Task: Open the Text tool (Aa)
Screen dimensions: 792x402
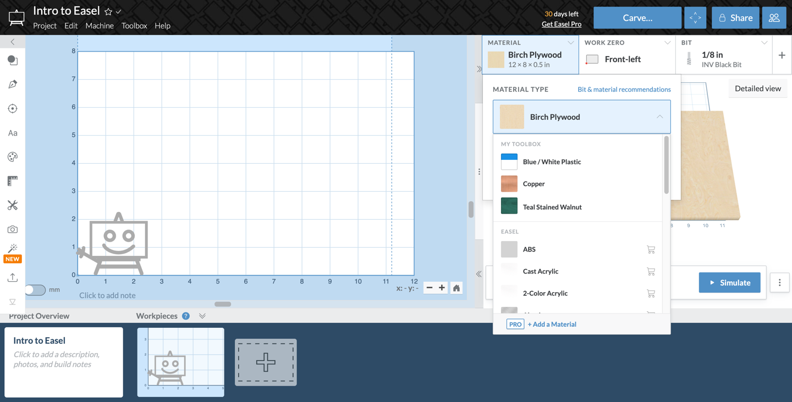Action: coord(12,133)
